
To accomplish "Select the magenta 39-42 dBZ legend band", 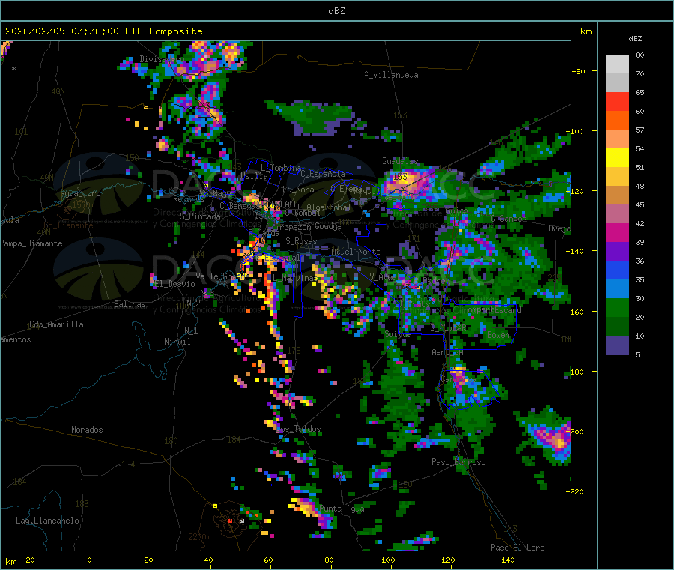I will point(617,232).
